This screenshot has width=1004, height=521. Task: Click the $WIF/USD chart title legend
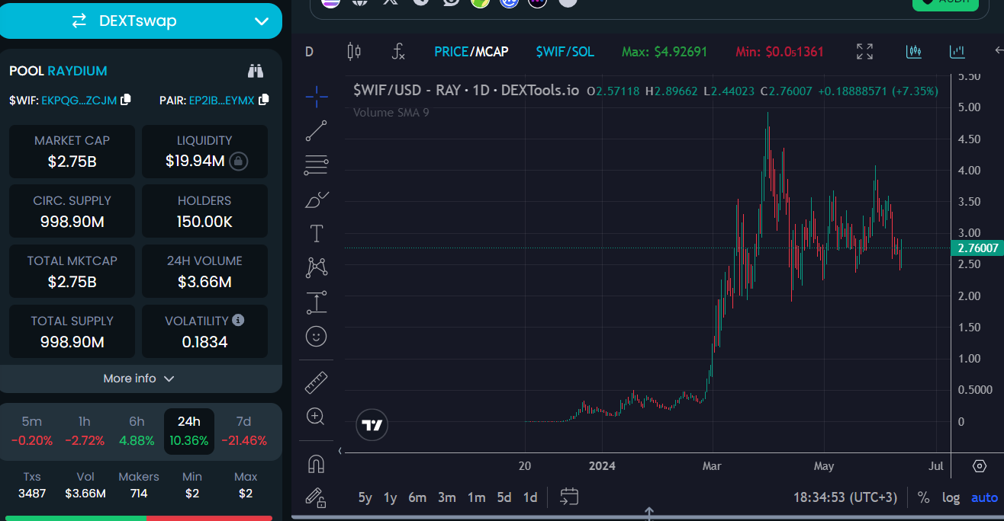click(x=466, y=91)
